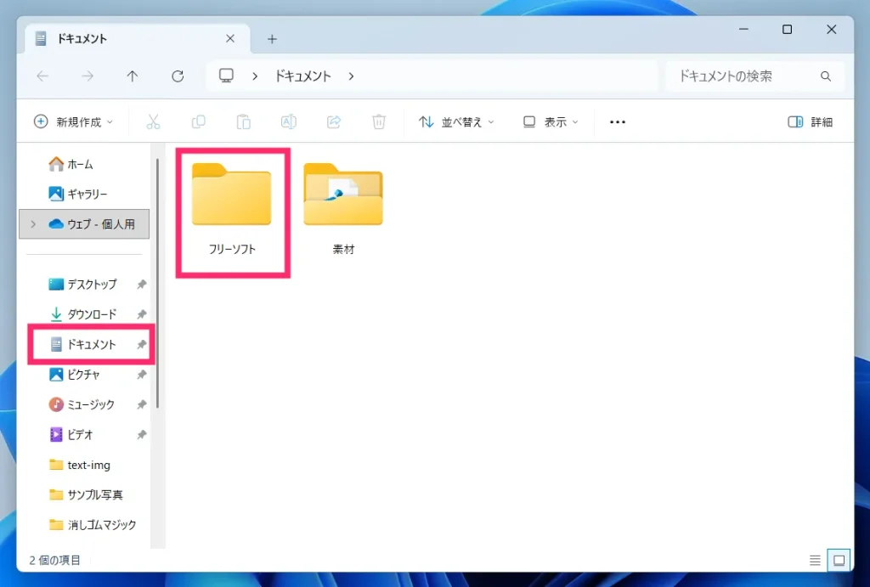Screen dimensions: 870x587
Task: Click the sidebar vertical scrollbar
Action: tap(157, 283)
